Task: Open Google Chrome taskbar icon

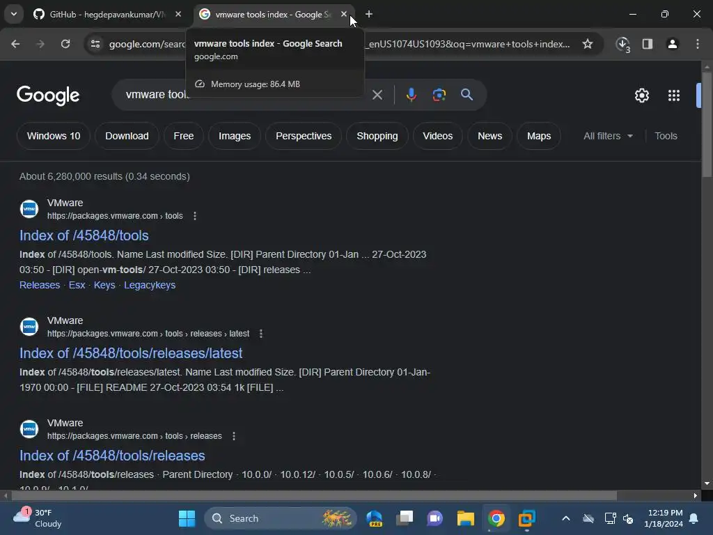Action: 496,518
